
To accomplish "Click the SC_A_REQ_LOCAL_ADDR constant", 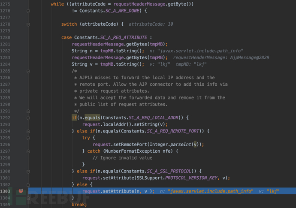I will pyautogui.click(x=154, y=118).
